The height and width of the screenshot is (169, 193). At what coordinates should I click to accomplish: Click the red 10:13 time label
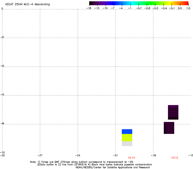(x=131, y=158)
